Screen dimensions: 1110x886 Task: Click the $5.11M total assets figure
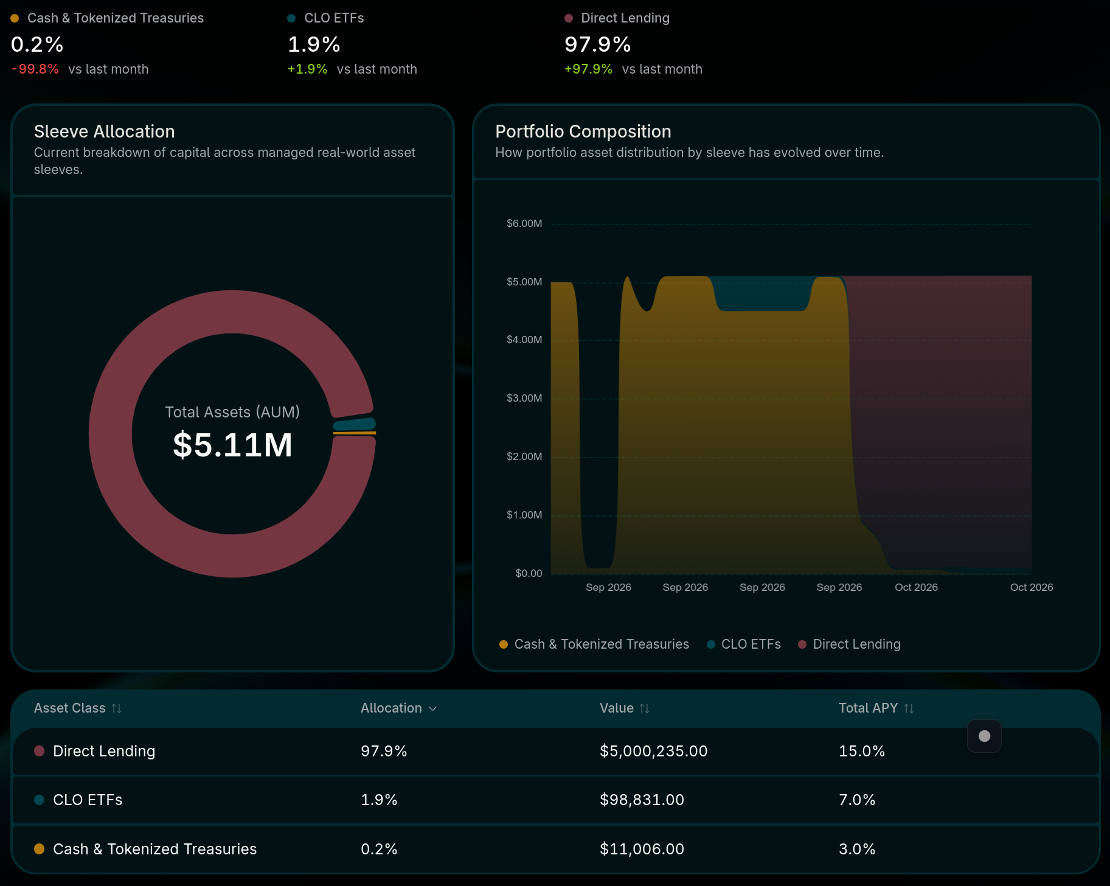[232, 445]
